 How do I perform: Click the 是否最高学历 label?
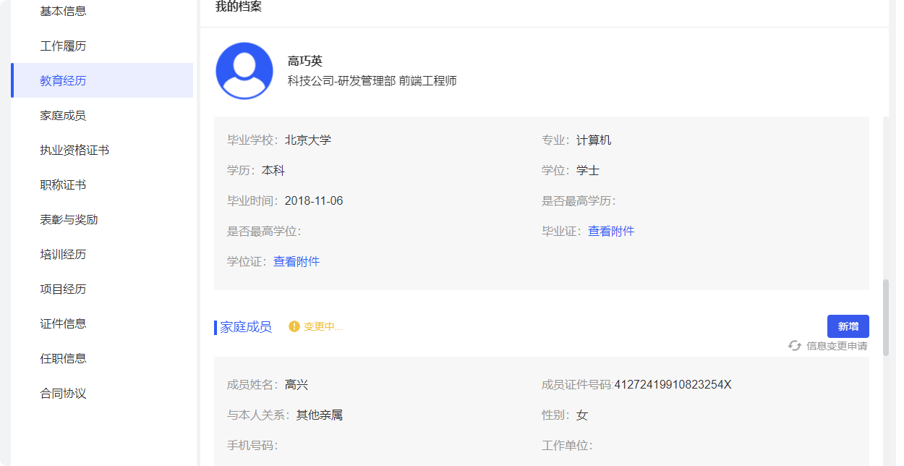[x=579, y=201]
